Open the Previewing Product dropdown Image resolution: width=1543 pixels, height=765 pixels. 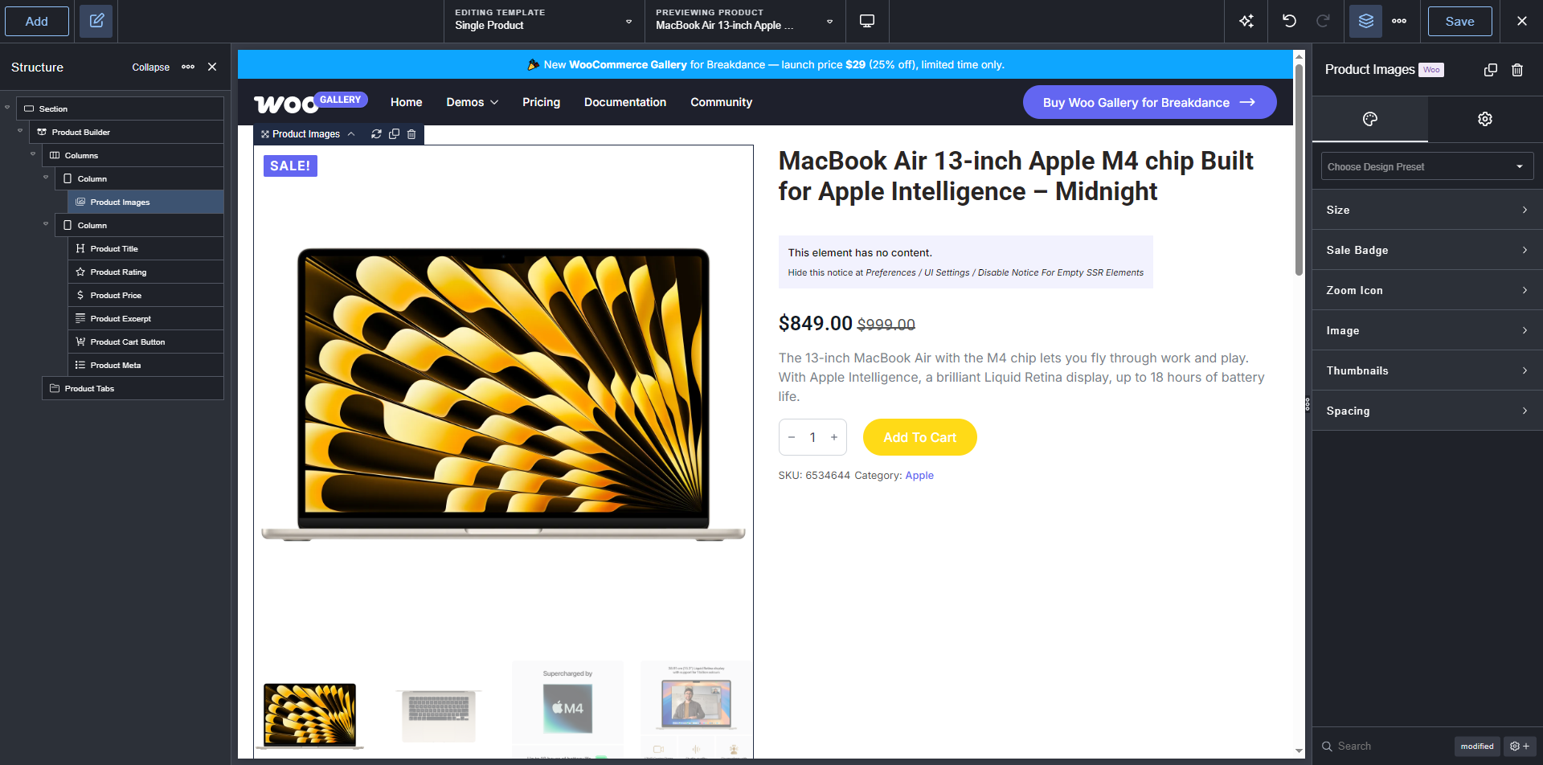(745, 21)
